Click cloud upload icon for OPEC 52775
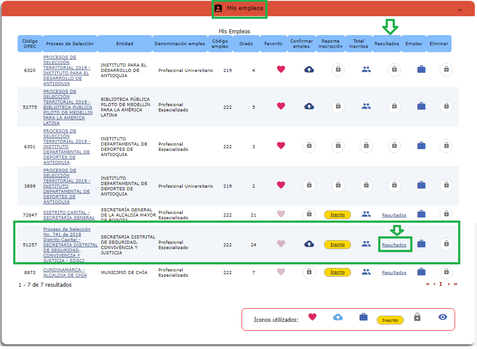The image size is (477, 349). 309,106
